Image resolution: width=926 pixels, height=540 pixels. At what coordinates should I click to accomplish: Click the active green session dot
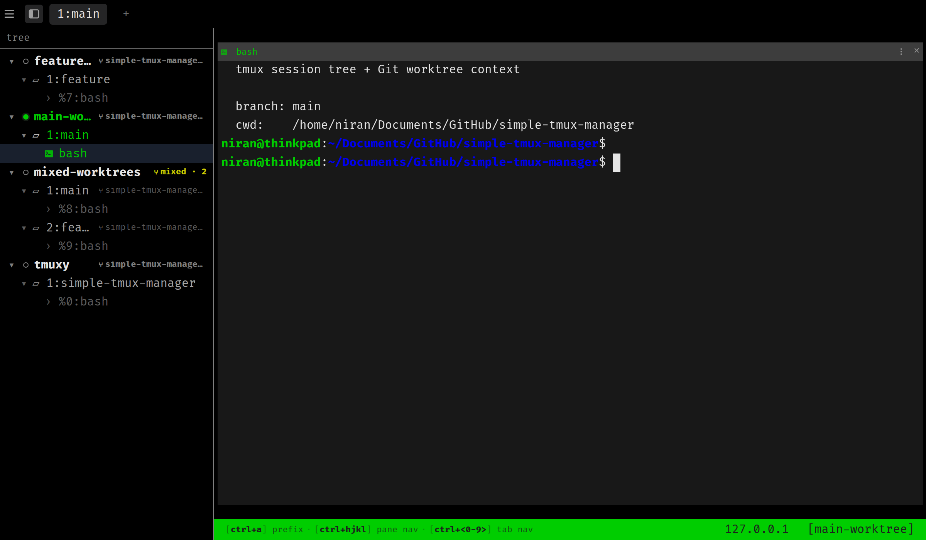coord(26,117)
